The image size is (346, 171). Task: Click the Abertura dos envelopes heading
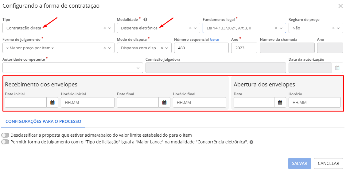pyautogui.click(x=264, y=84)
